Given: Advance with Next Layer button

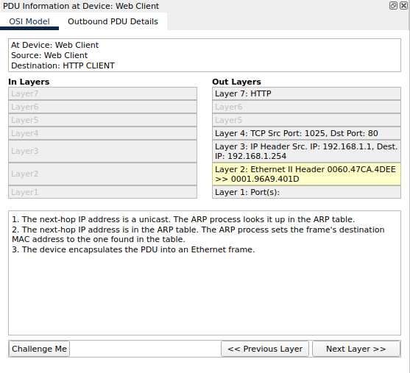Looking at the screenshot, I should (x=356, y=349).
